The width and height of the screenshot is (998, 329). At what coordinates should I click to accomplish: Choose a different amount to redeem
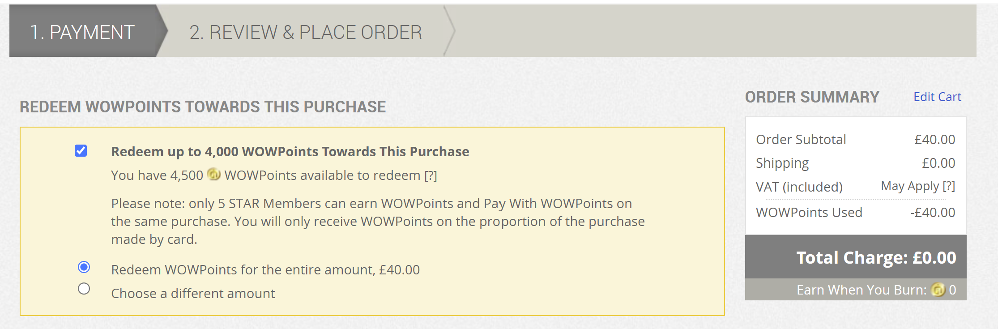[83, 289]
